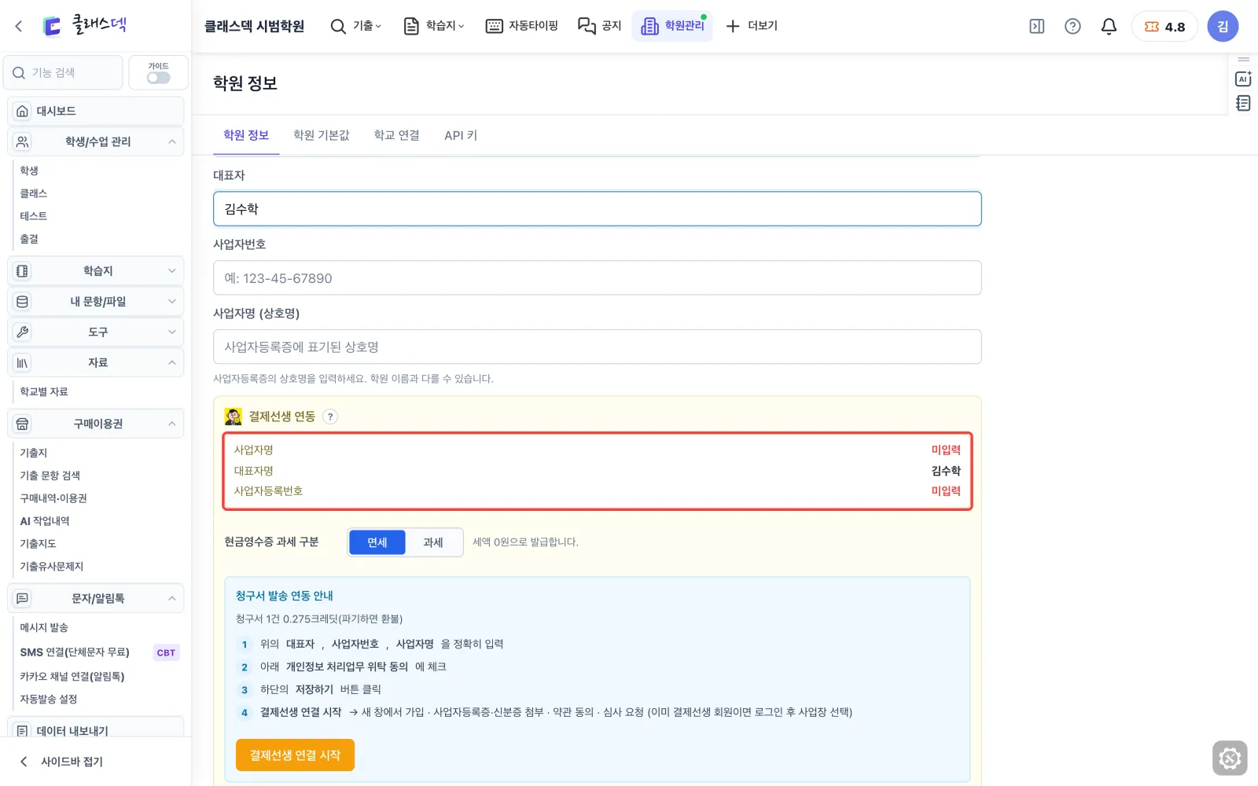Expand the 학습지 sidebar section
This screenshot has height=786, width=1258.
(x=96, y=270)
